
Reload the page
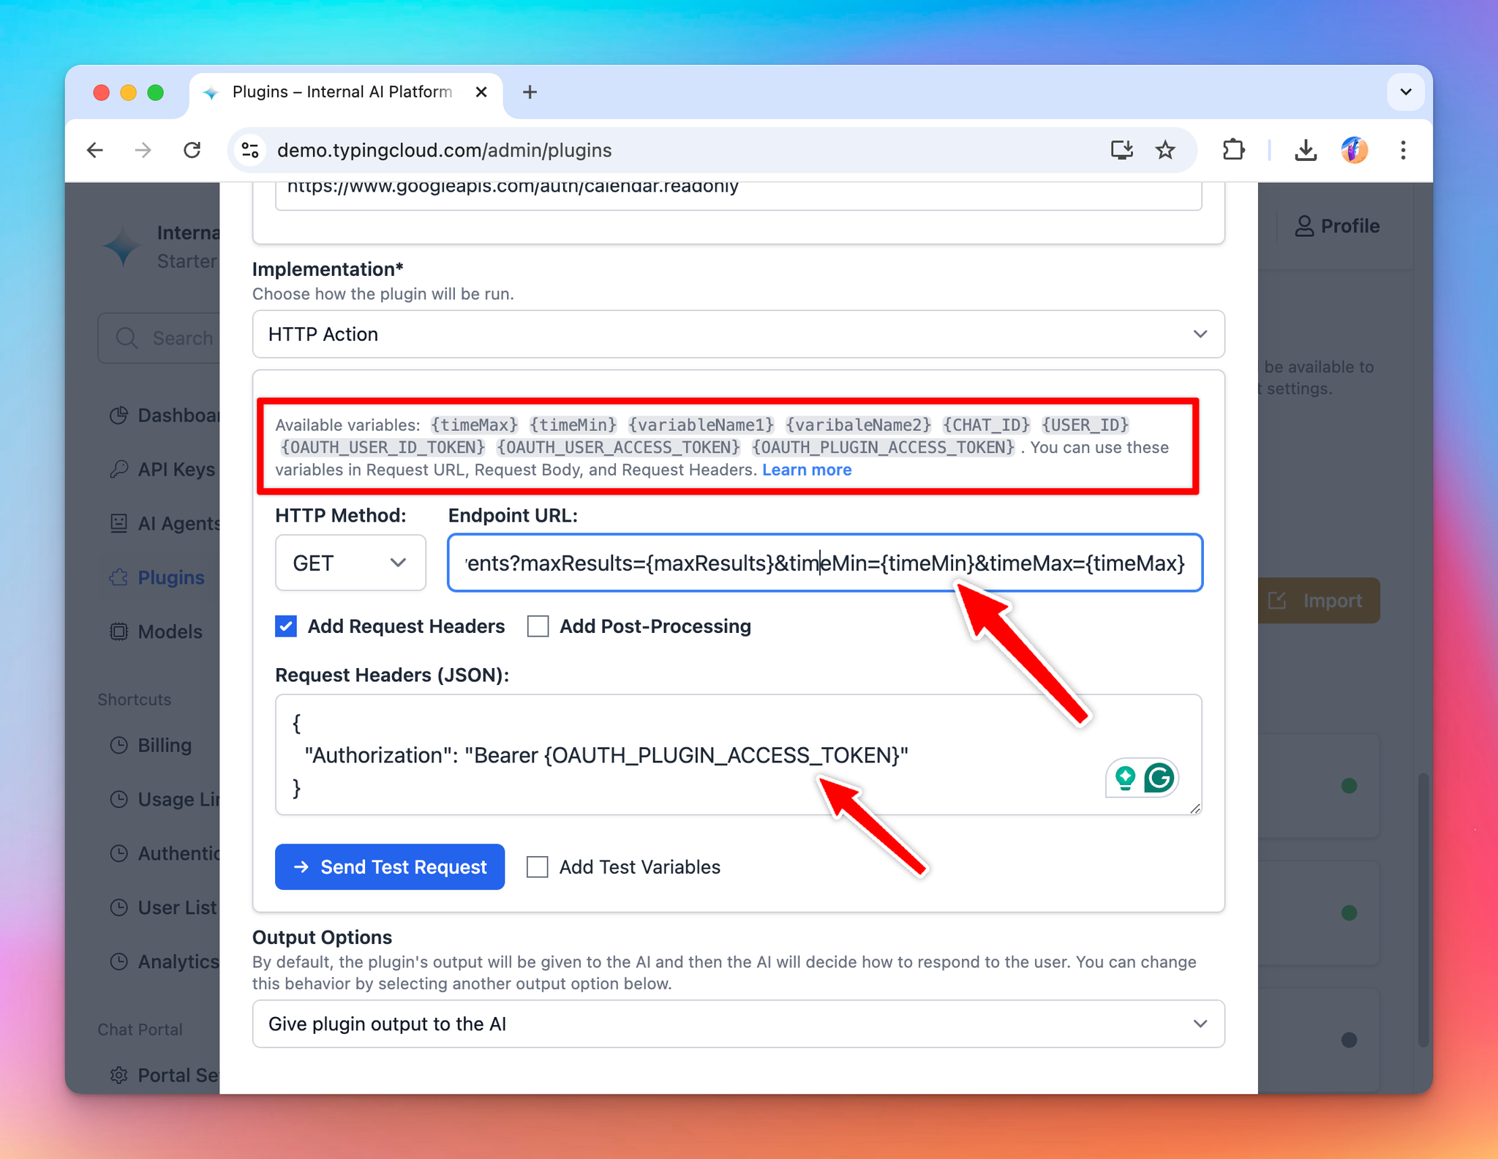(x=192, y=151)
